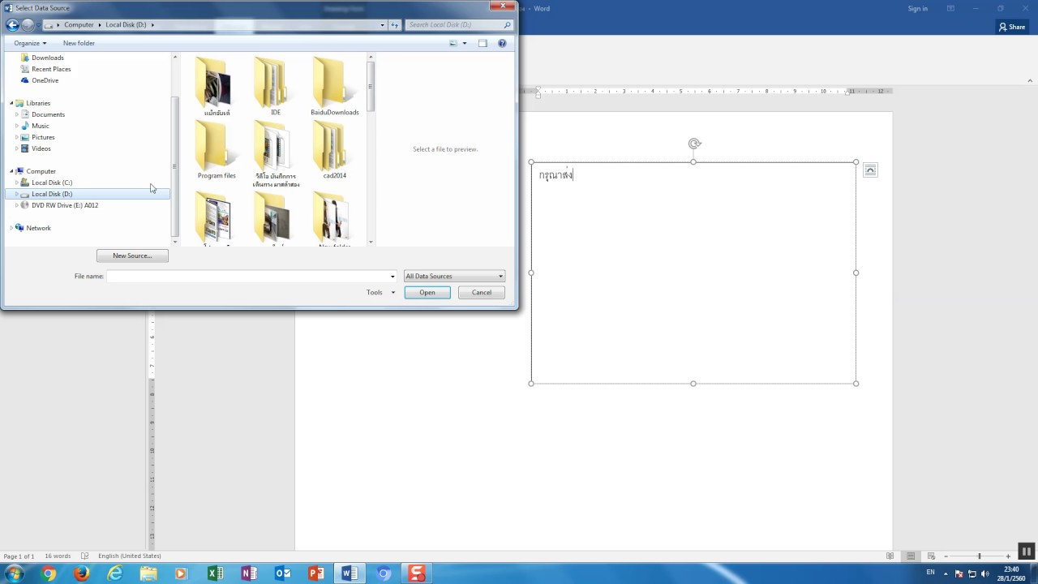This screenshot has width=1038, height=584.
Task: Open the Organize dropdown menu
Action: click(x=30, y=43)
